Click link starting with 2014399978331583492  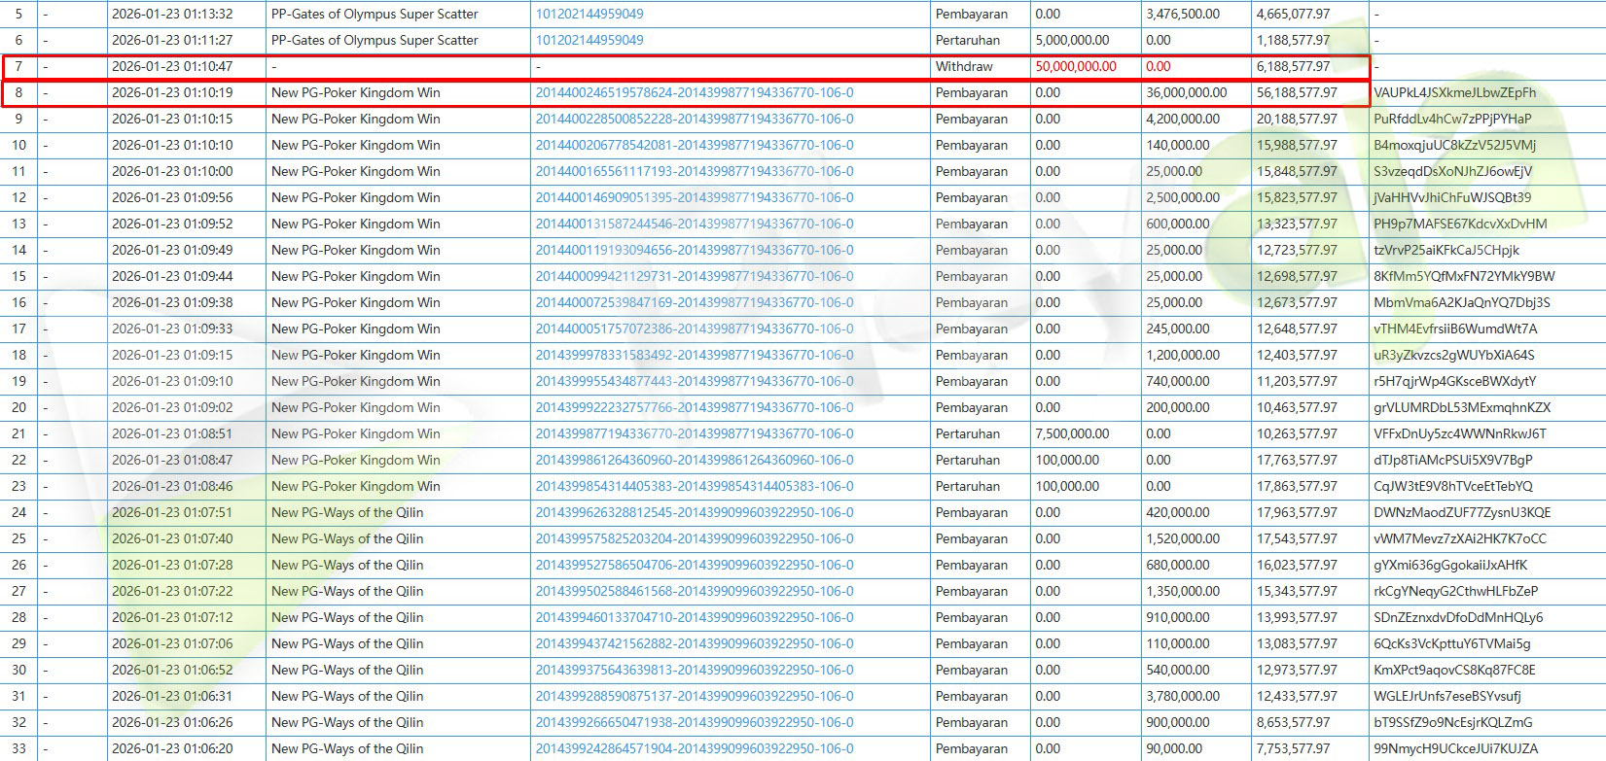click(x=694, y=356)
